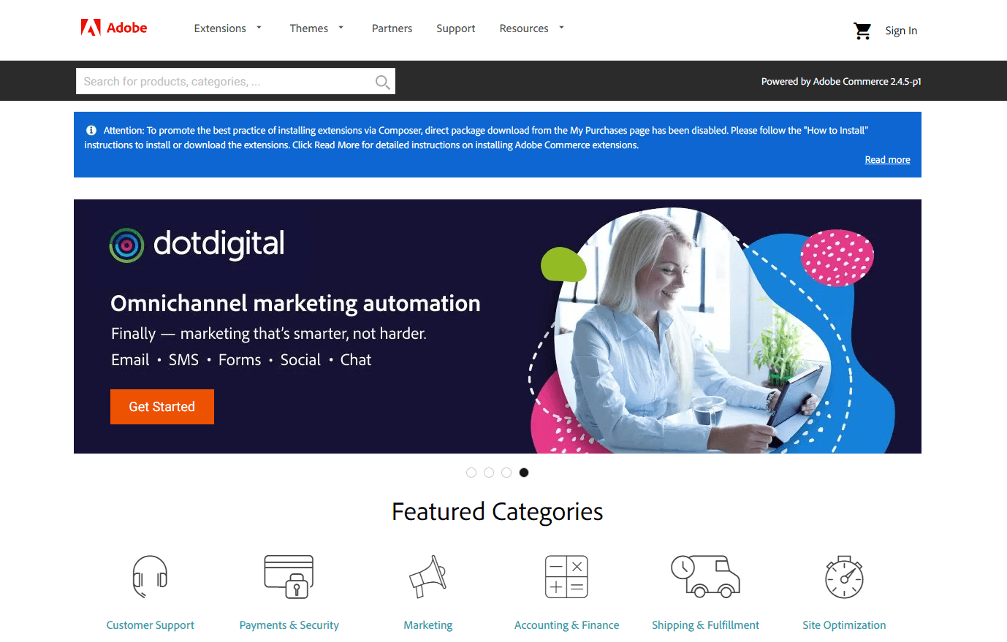The width and height of the screenshot is (1007, 642).
Task: Open the Site Optimization category link
Action: [844, 625]
